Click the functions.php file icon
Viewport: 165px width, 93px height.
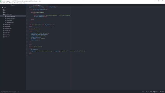point(4,29)
